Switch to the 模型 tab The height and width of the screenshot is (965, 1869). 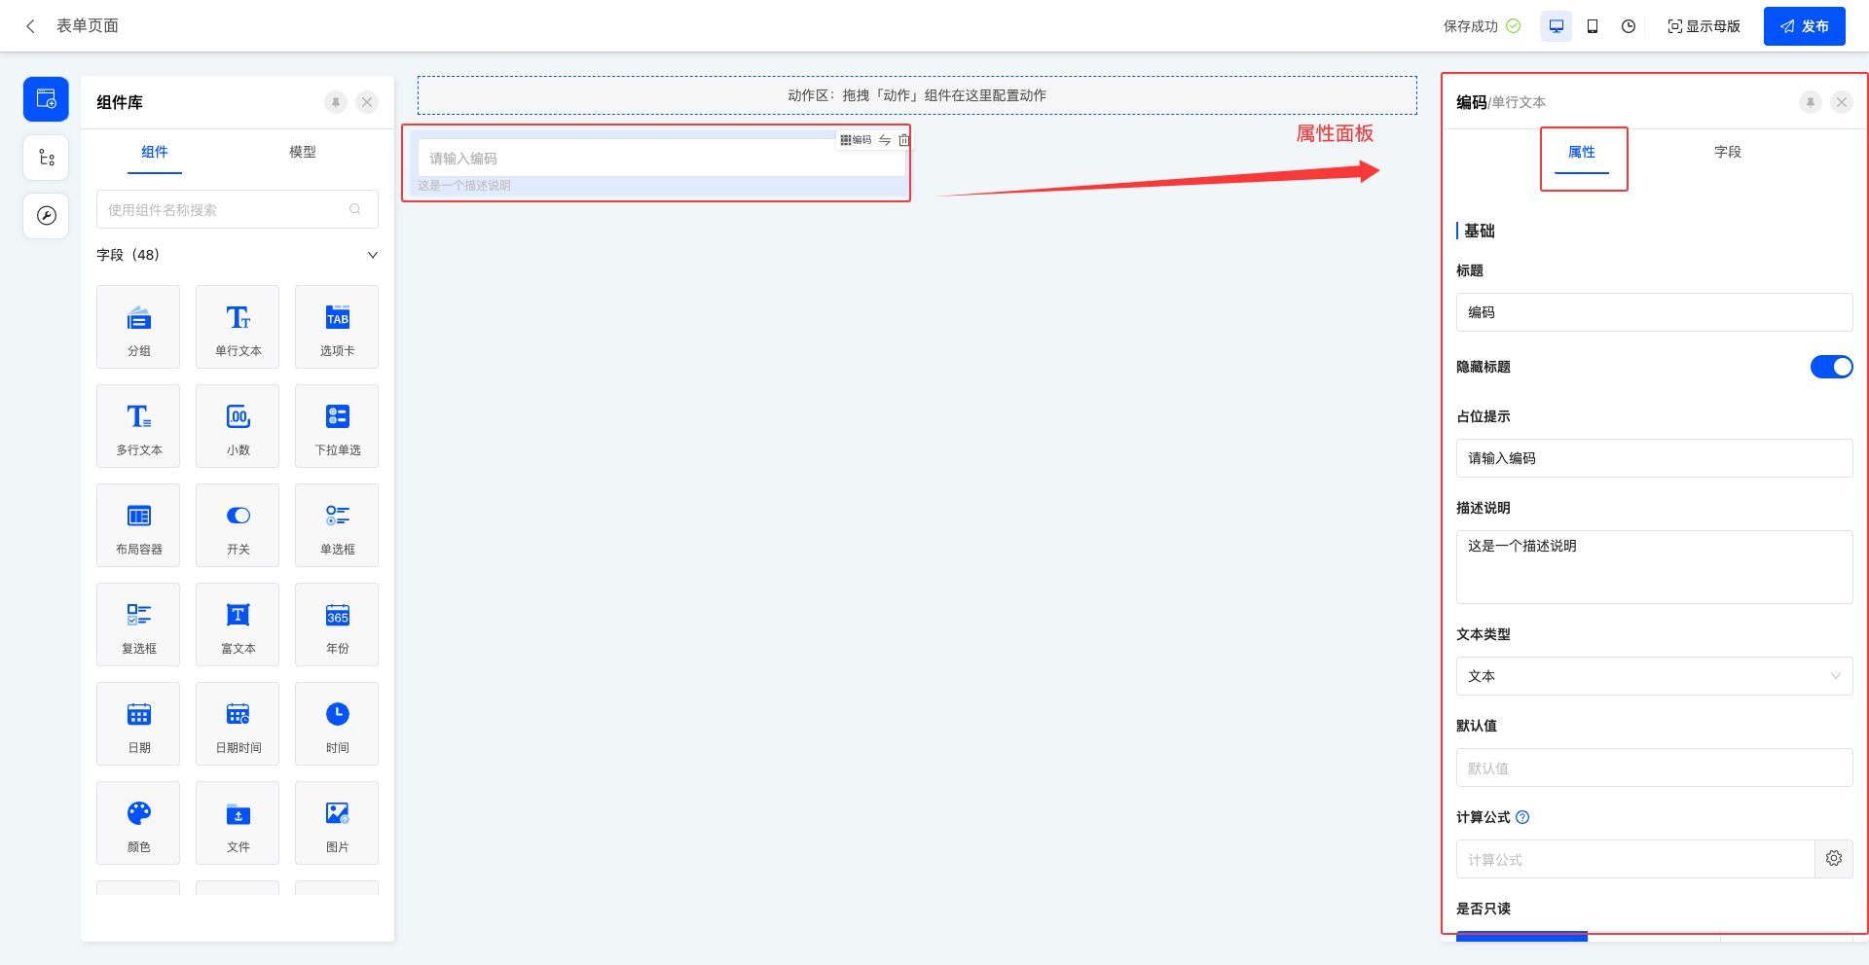click(x=302, y=152)
